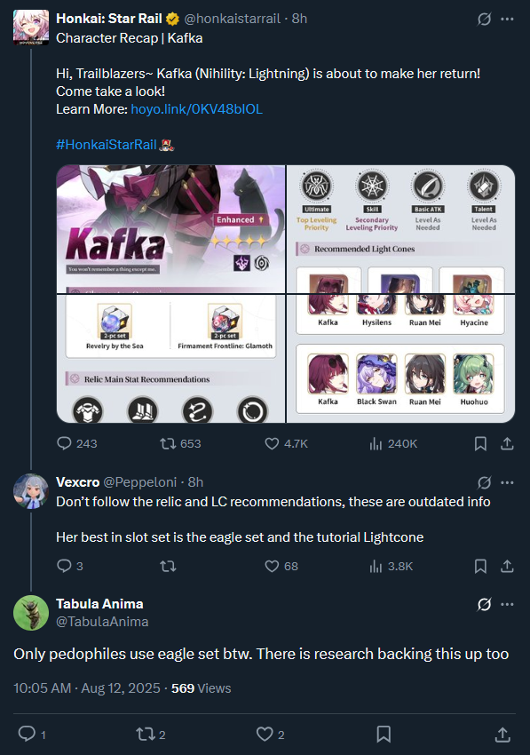Repost the Honkai: Star Rail Kafka tweet
The height and width of the screenshot is (755, 530).
180,443
